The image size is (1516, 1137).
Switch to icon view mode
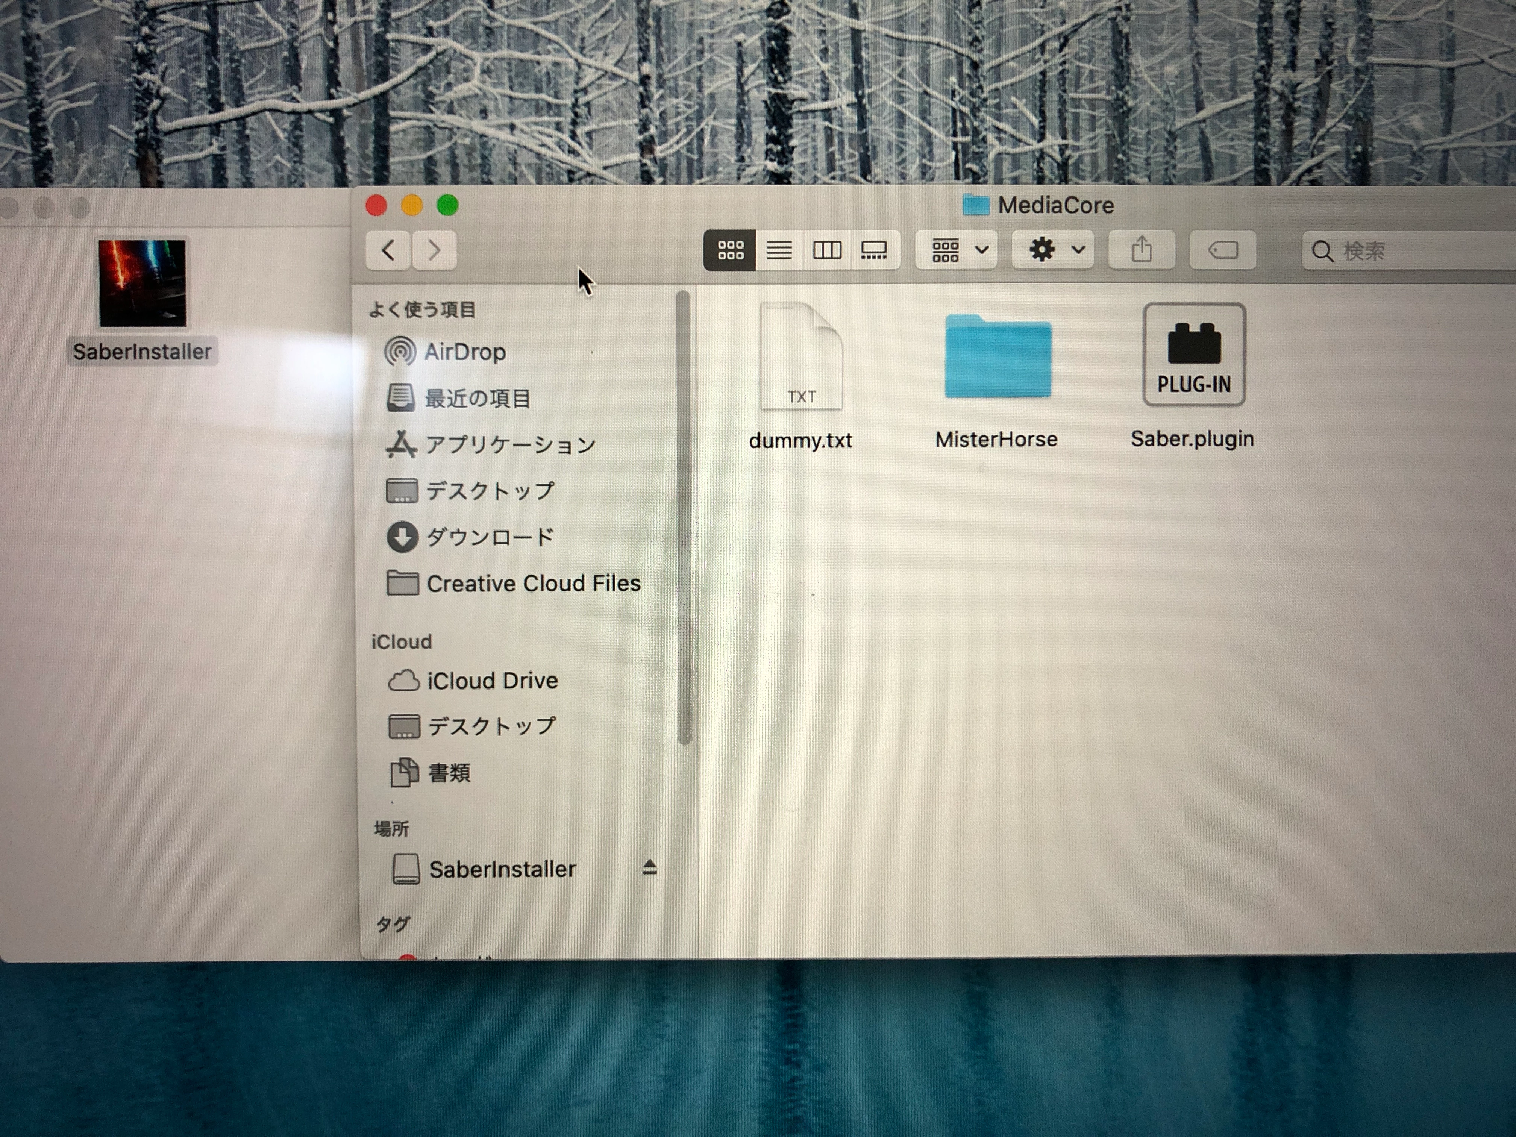[x=730, y=250]
